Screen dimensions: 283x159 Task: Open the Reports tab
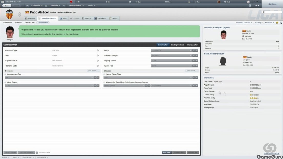click(x=87, y=18)
